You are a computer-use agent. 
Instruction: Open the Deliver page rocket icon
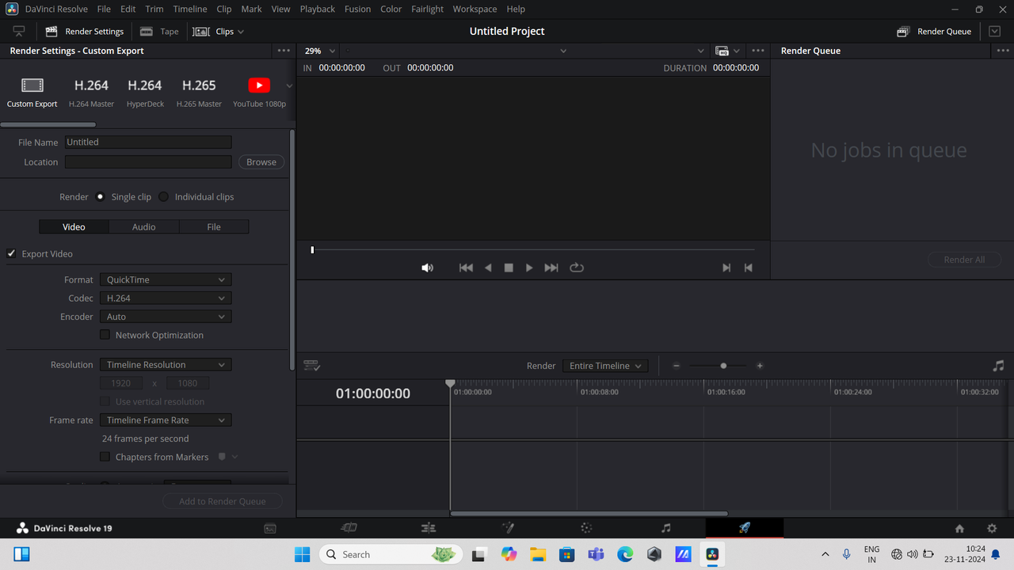745,528
